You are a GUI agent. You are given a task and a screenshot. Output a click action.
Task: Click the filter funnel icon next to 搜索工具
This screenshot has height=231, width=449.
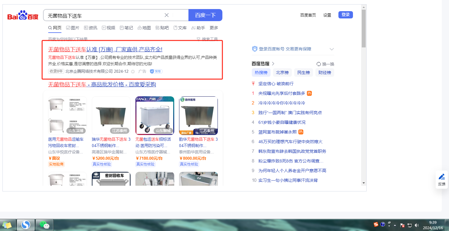click(x=198, y=39)
